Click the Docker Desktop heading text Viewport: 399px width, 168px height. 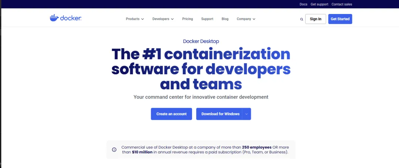(201, 41)
